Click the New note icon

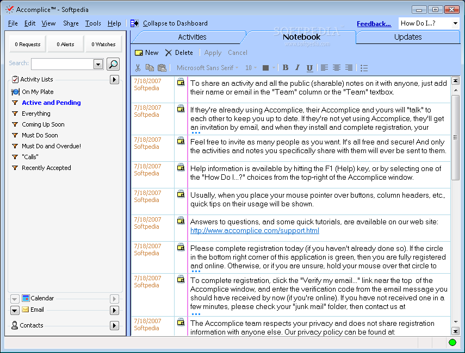pos(139,53)
